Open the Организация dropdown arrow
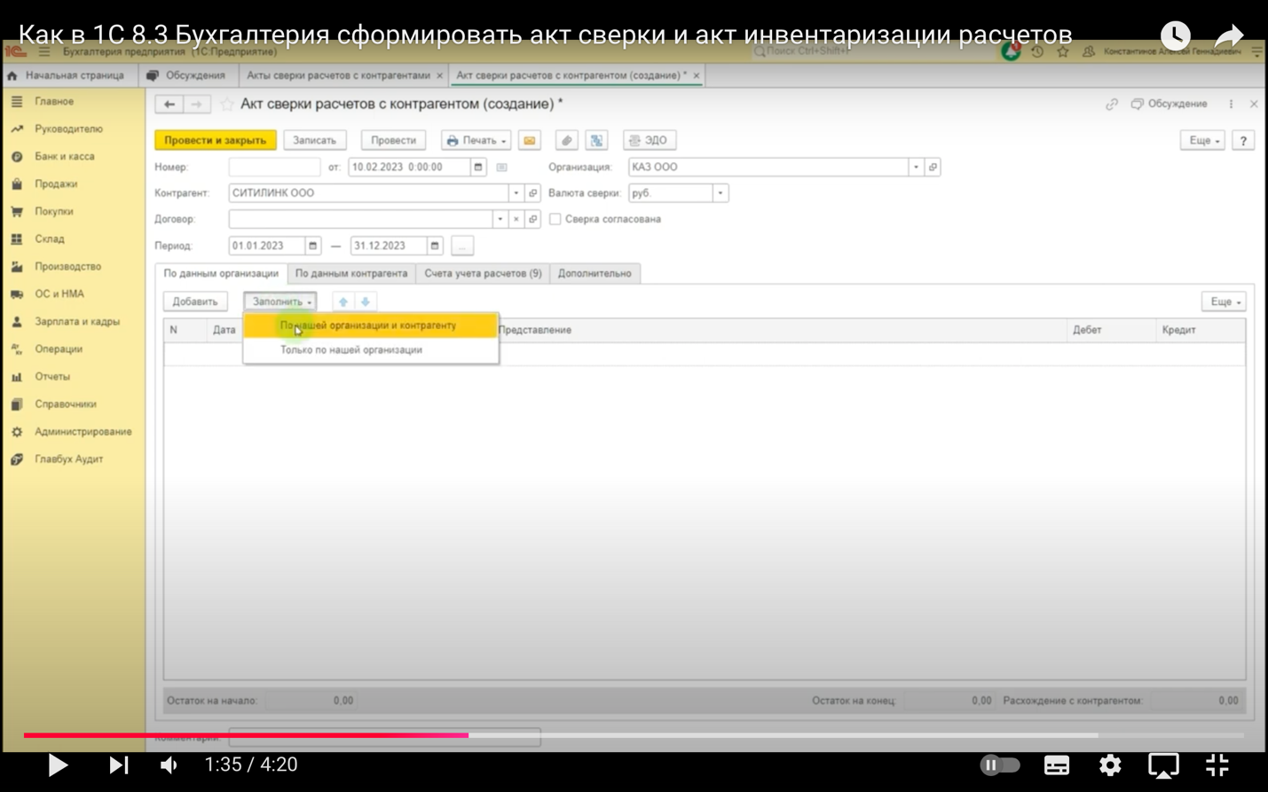 tap(916, 167)
